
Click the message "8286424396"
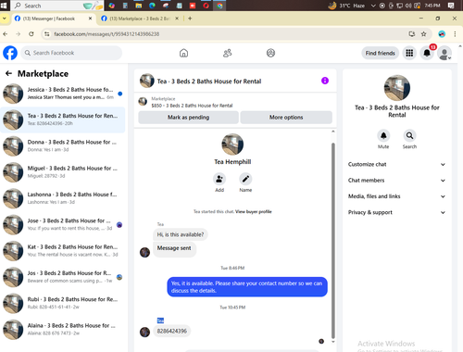pyautogui.click(x=172, y=331)
